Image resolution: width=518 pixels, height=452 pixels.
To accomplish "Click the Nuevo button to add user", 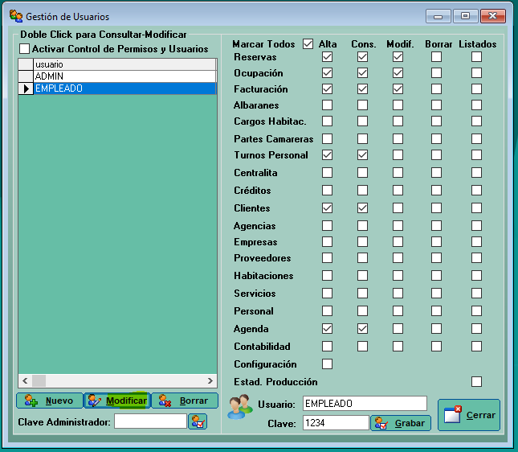I will 50,401.
